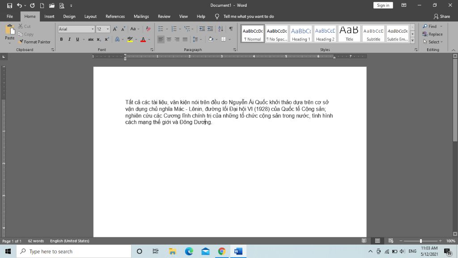This screenshot has height=258, width=458.
Task: Apply the Heading 1 style
Action: [x=301, y=34]
